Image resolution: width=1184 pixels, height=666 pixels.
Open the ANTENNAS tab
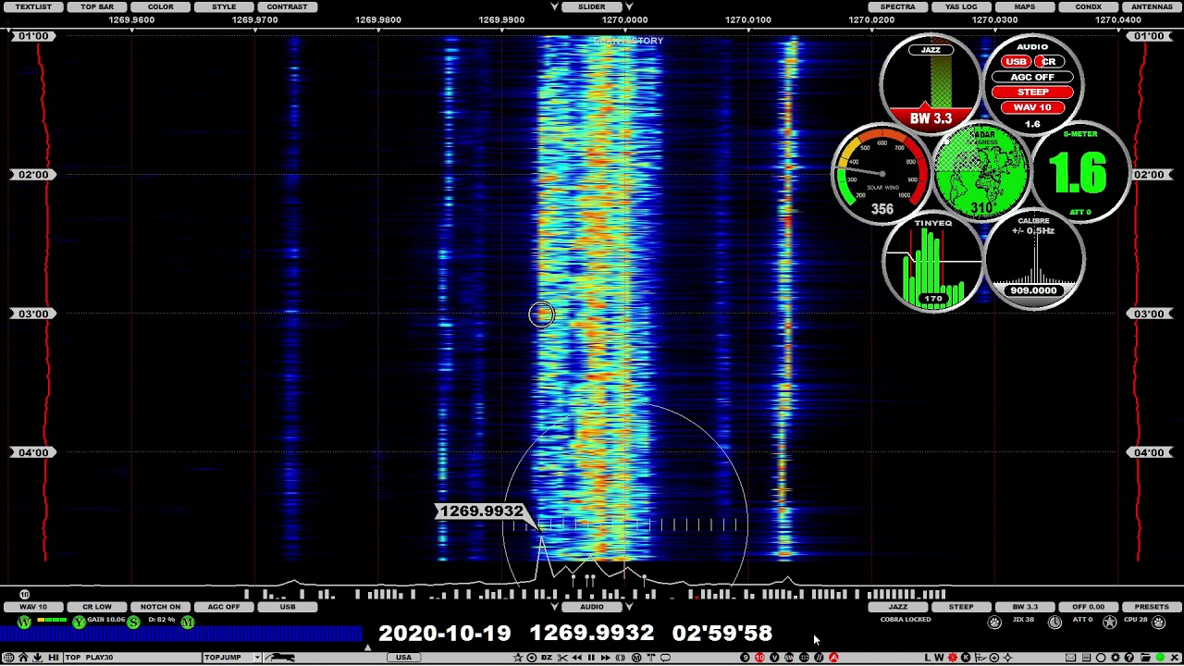click(1152, 6)
